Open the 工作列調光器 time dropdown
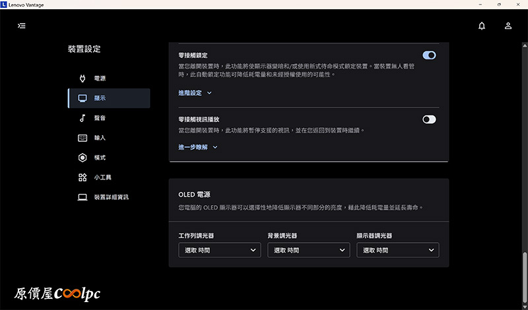The image size is (528, 310). (219, 251)
